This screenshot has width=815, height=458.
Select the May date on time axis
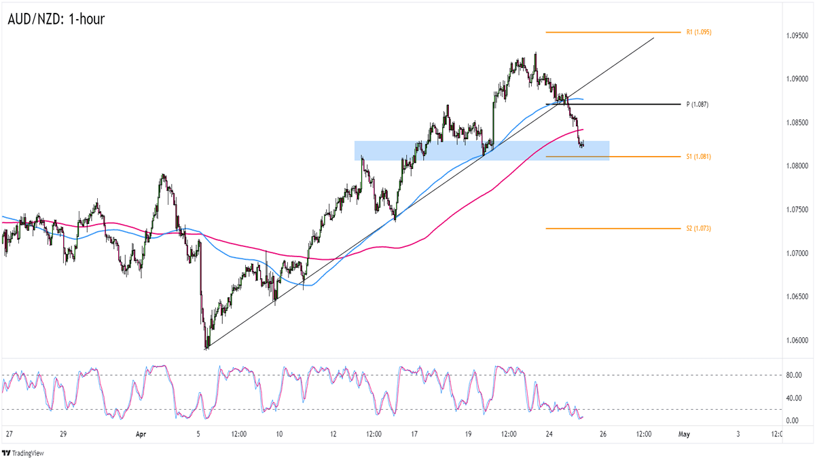[684, 434]
